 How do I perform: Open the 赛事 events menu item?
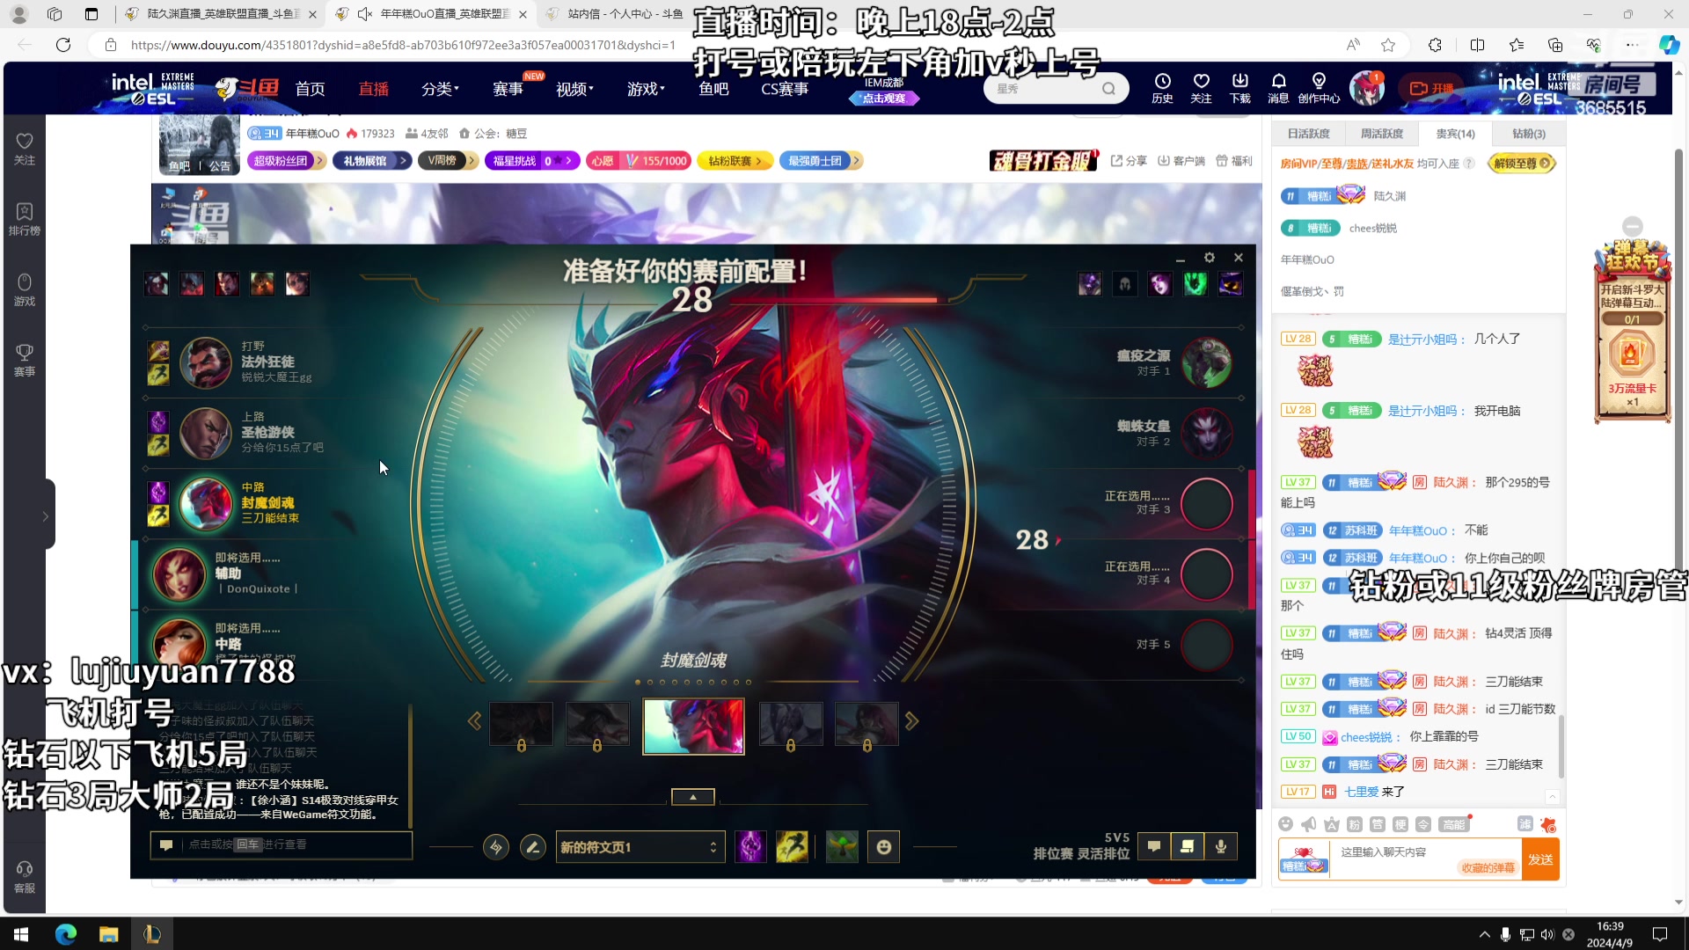[508, 89]
